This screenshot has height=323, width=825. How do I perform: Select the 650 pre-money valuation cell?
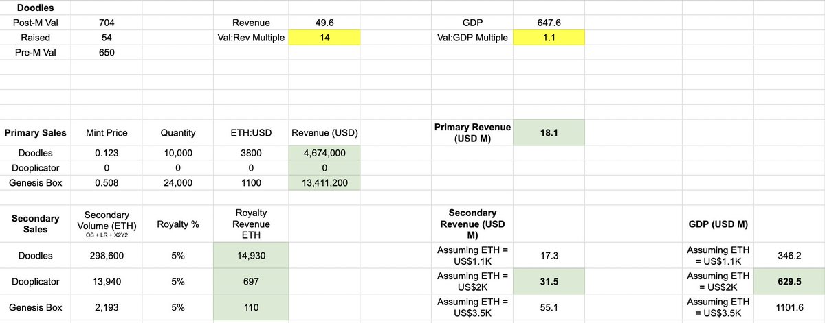coord(107,53)
